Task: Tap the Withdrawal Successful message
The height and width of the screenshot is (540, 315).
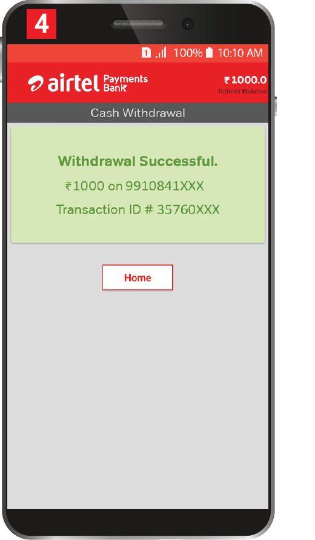Action: pos(138,161)
